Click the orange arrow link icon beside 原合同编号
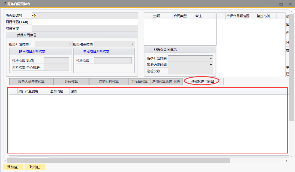295x172 pixels. (34, 16)
